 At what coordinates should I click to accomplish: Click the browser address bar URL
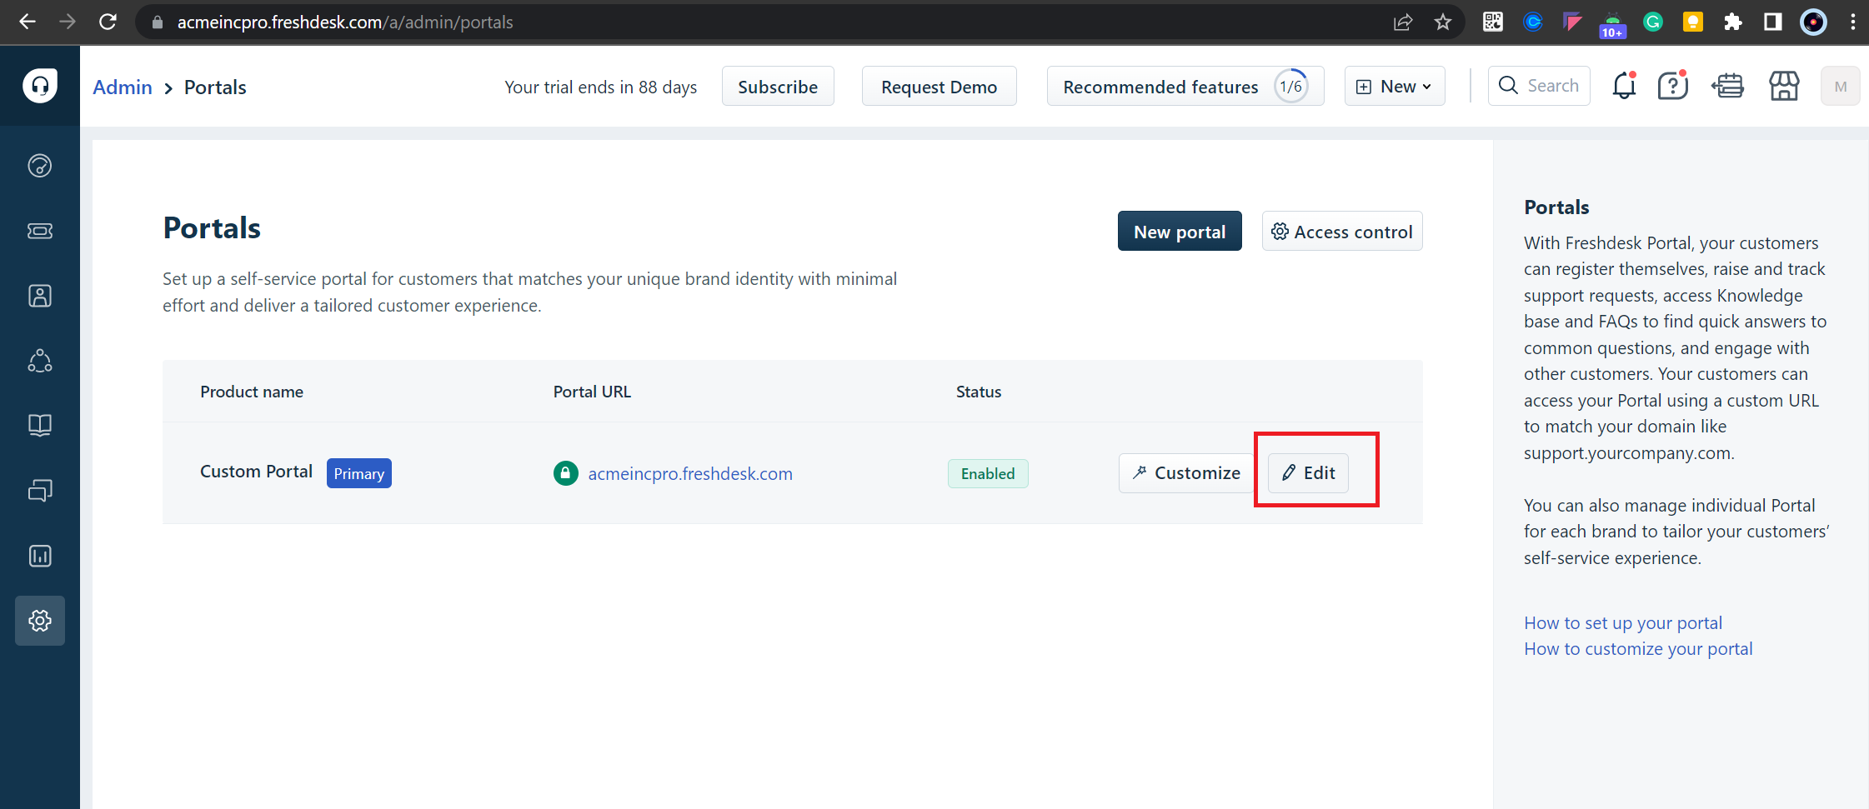345,22
